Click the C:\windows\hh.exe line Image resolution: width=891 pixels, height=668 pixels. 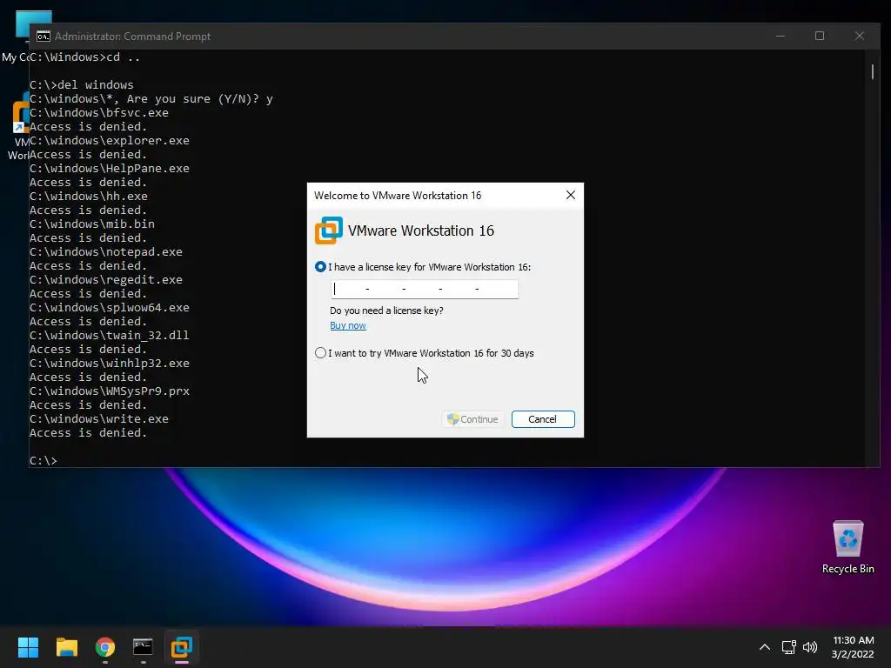click(89, 196)
